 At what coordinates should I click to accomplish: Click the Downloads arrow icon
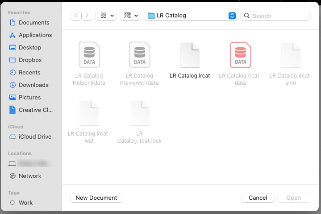[13, 85]
